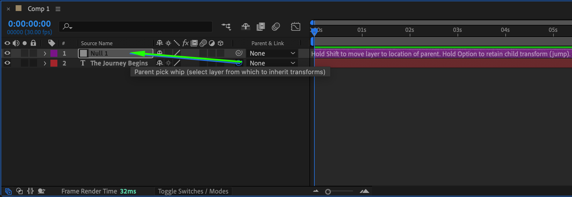Open the parent dropdown for Null 1
Screen dimensions: 572x197
coord(272,53)
